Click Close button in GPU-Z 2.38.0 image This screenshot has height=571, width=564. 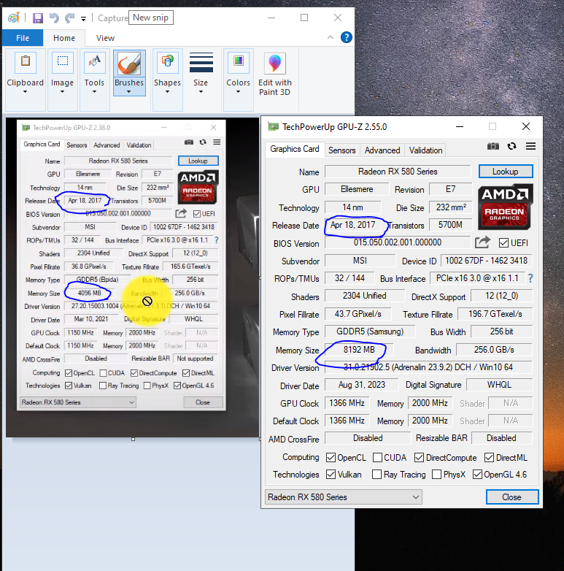pyautogui.click(x=203, y=402)
